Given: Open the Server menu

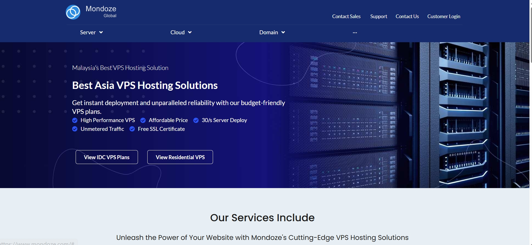Looking at the screenshot, I should (x=88, y=32).
